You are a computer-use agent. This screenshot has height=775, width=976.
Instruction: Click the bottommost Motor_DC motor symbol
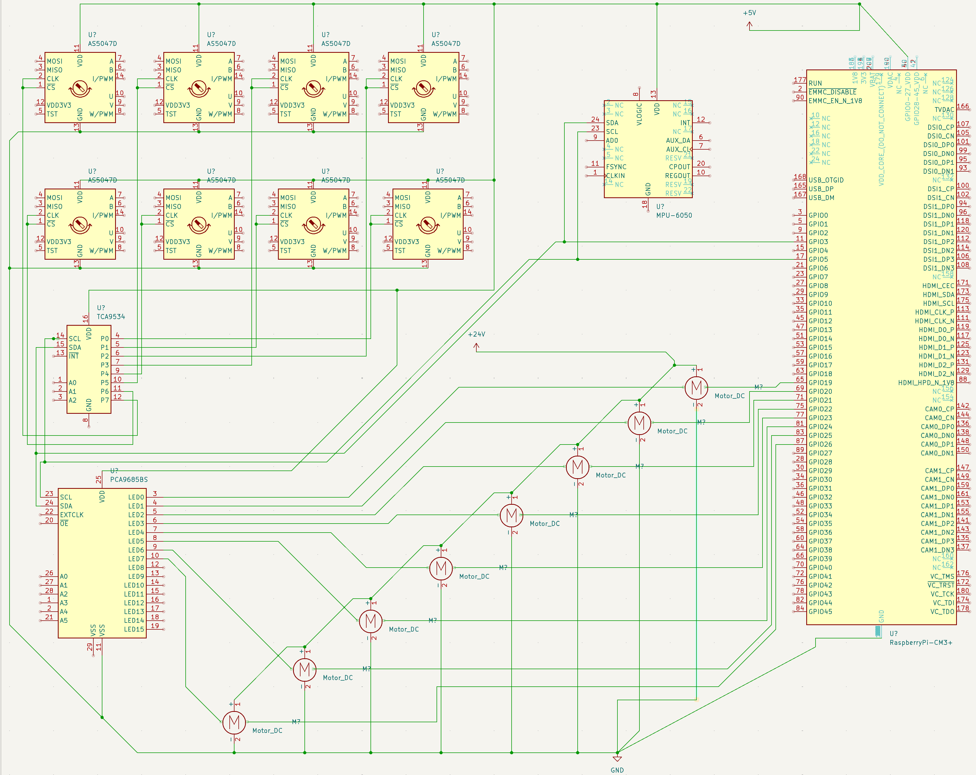tap(234, 722)
